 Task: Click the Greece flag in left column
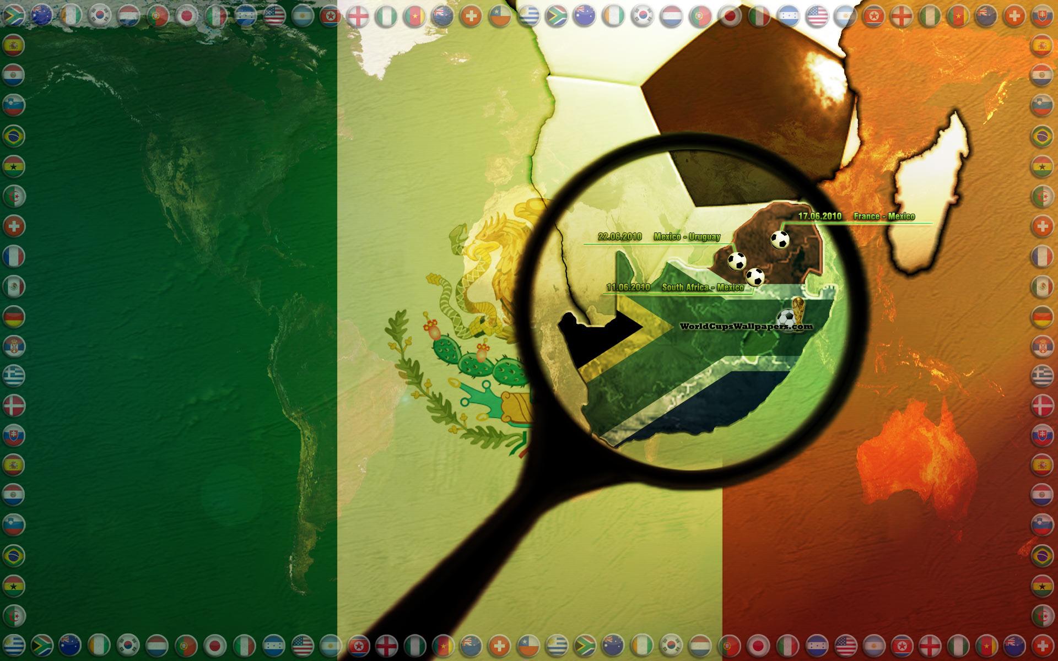[14, 376]
